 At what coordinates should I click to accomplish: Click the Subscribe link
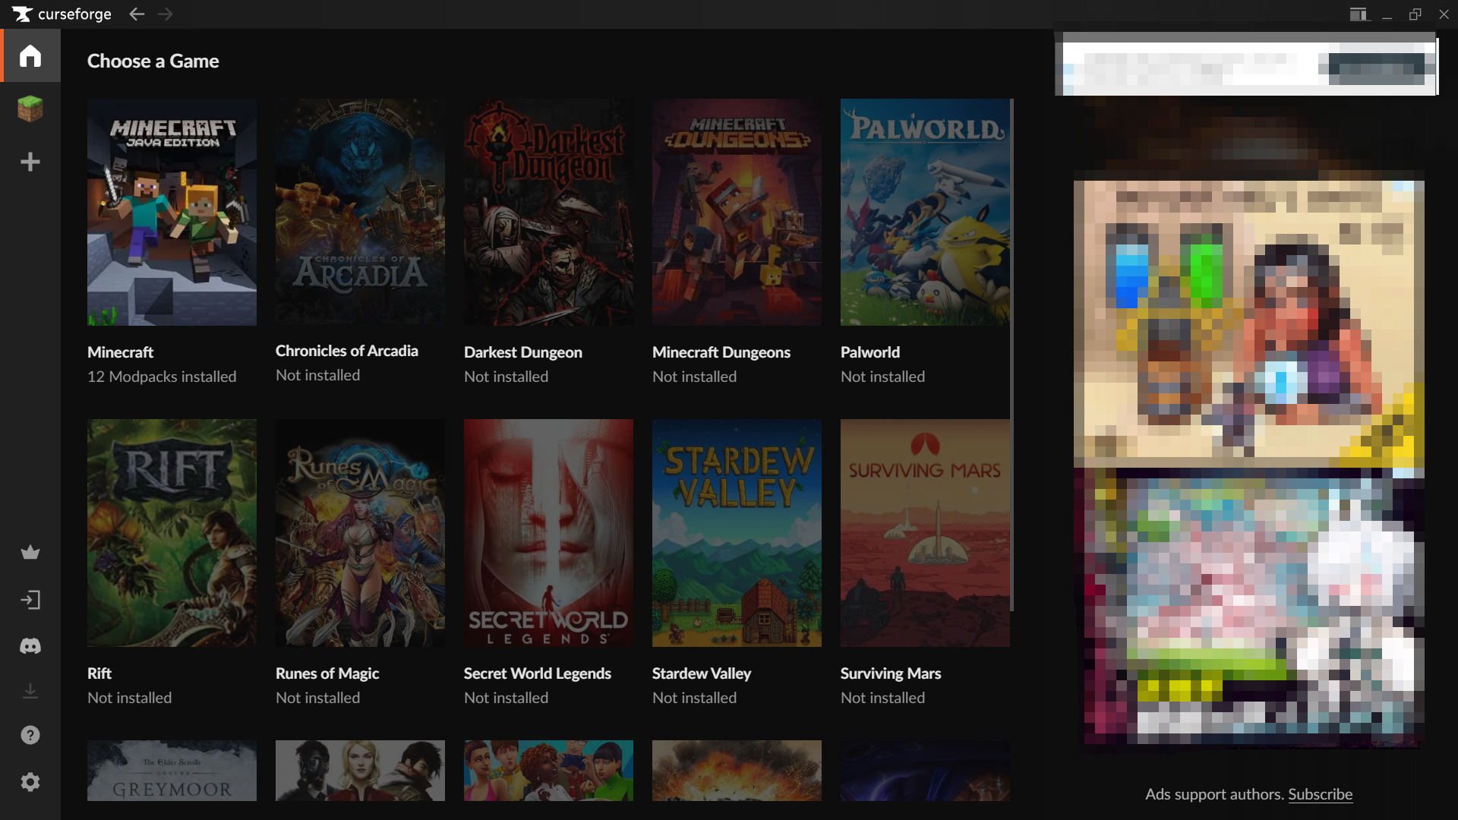(1320, 794)
